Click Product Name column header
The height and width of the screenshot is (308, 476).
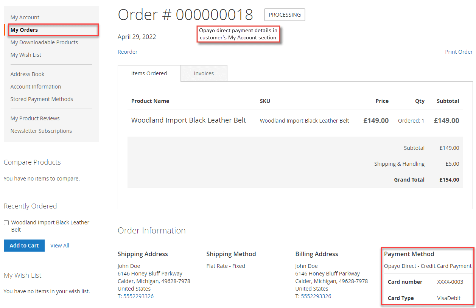click(x=150, y=101)
